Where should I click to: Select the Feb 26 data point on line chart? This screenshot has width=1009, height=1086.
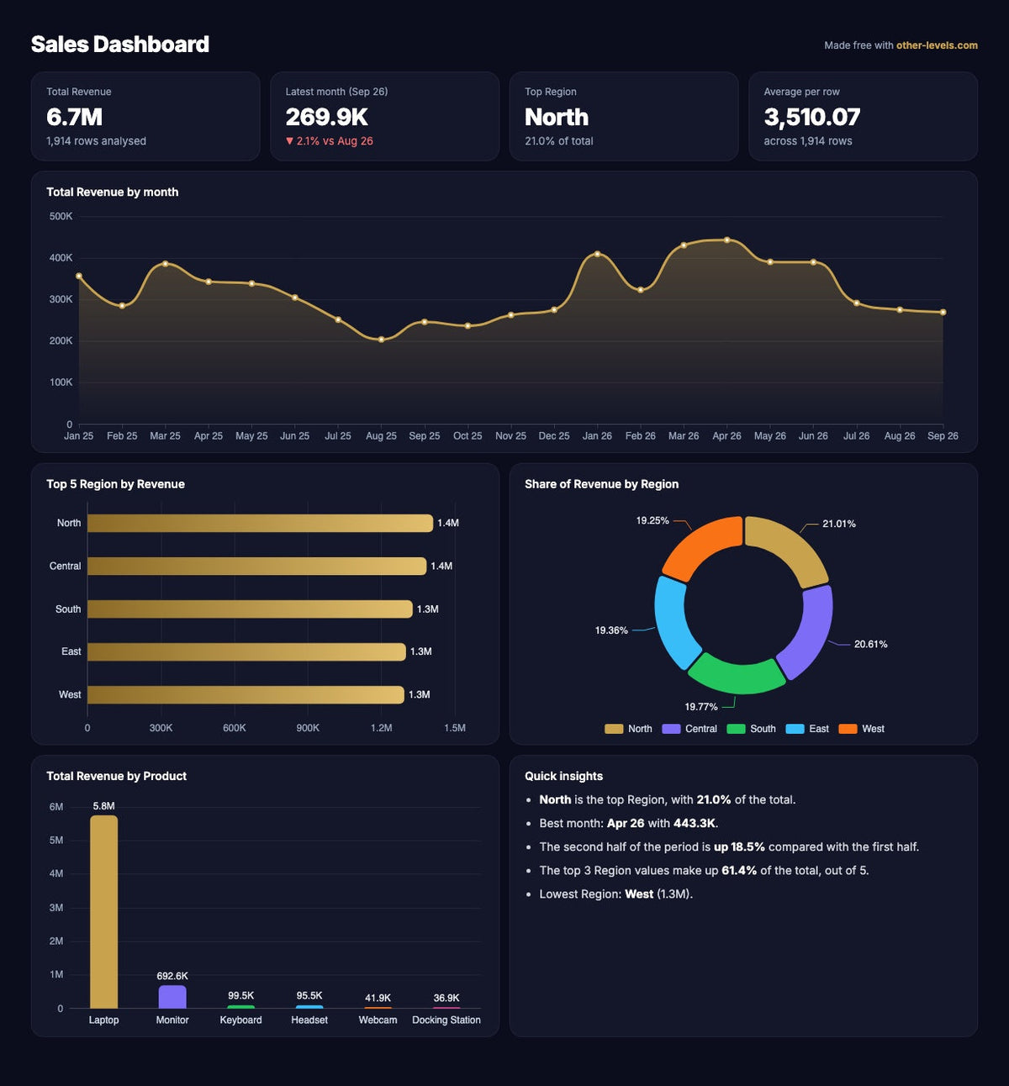[641, 290]
